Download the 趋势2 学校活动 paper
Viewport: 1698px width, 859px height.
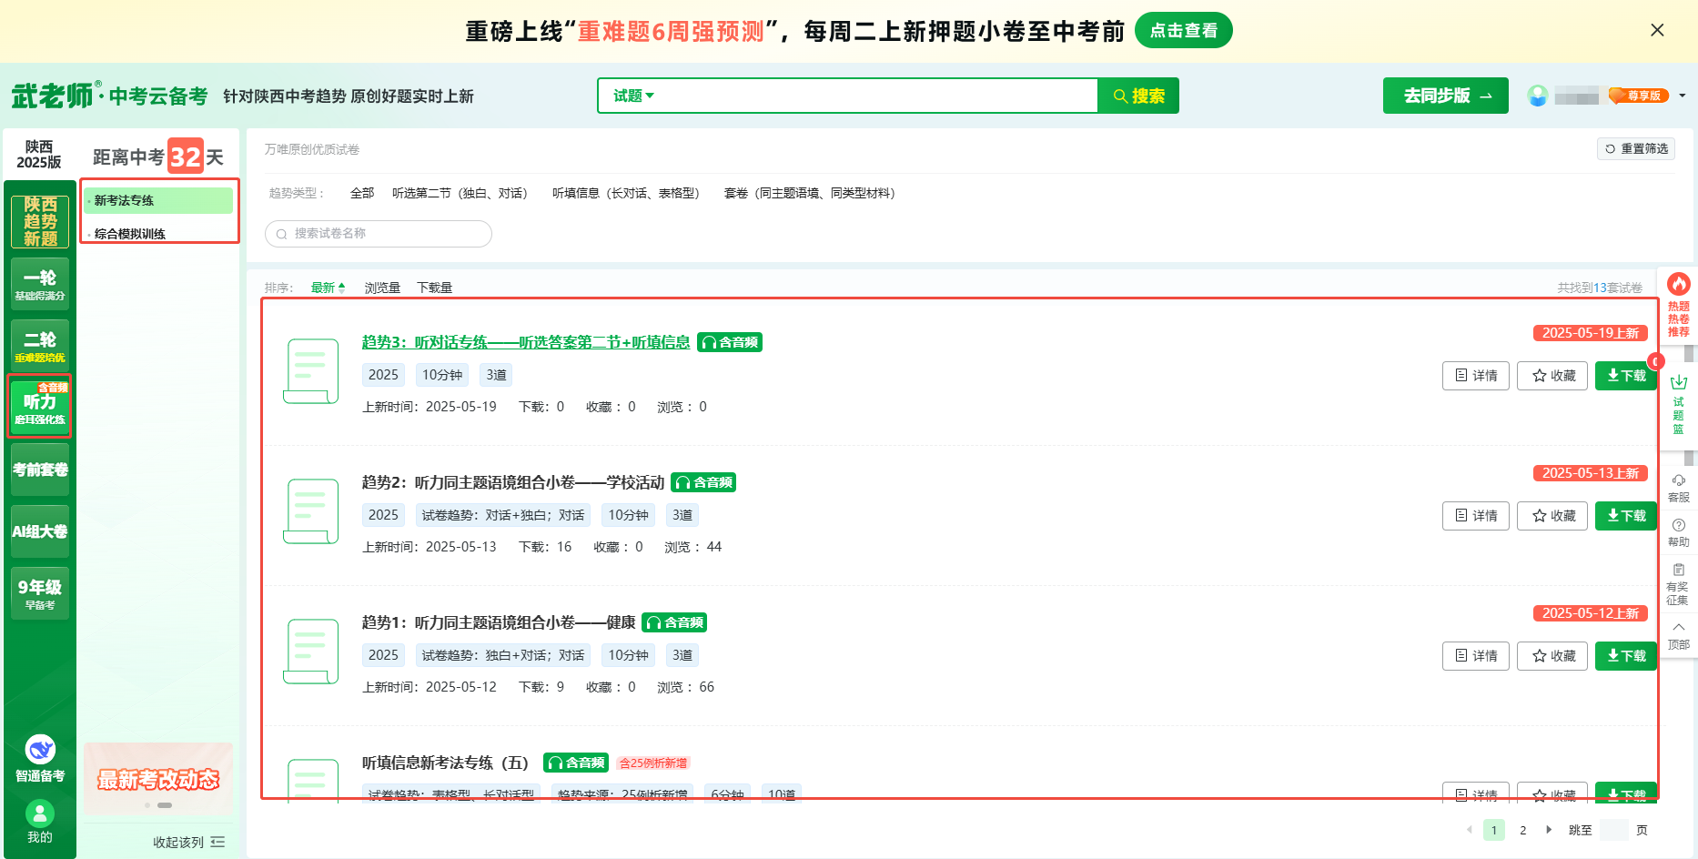[1625, 516]
